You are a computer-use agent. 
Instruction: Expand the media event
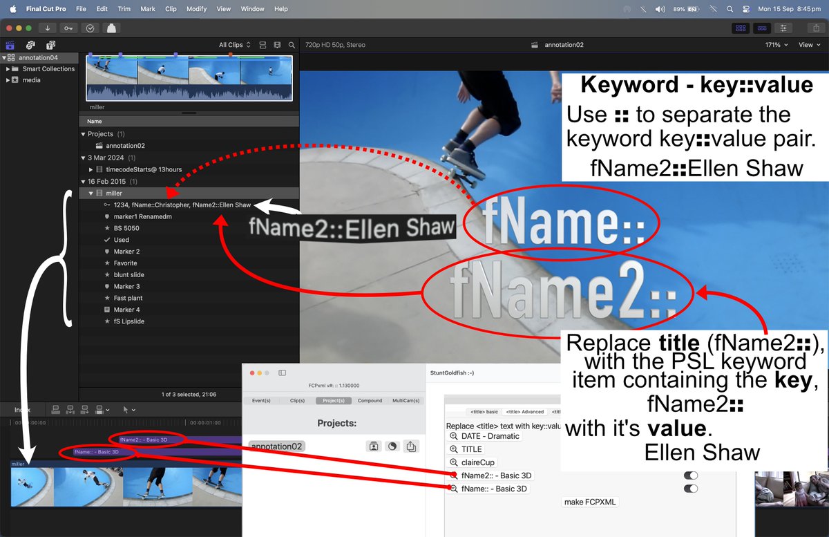click(x=8, y=80)
